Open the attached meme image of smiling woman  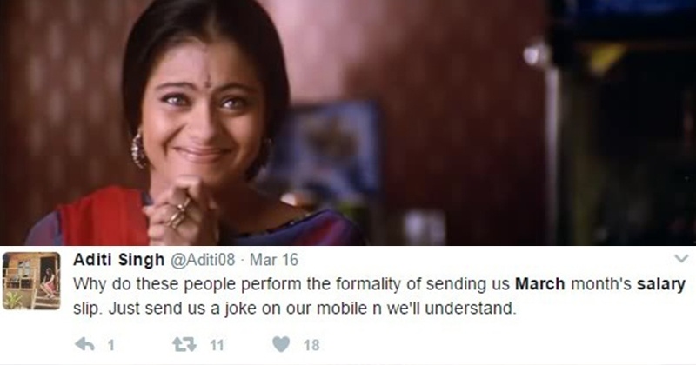[x=348, y=123]
